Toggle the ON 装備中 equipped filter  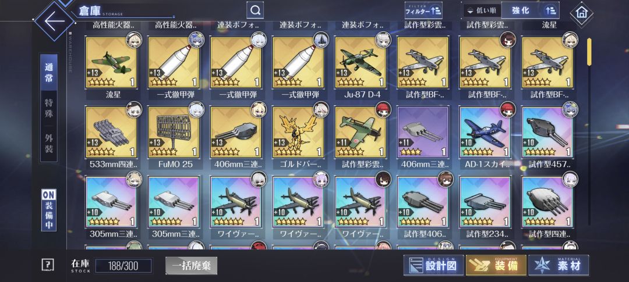click(x=49, y=210)
